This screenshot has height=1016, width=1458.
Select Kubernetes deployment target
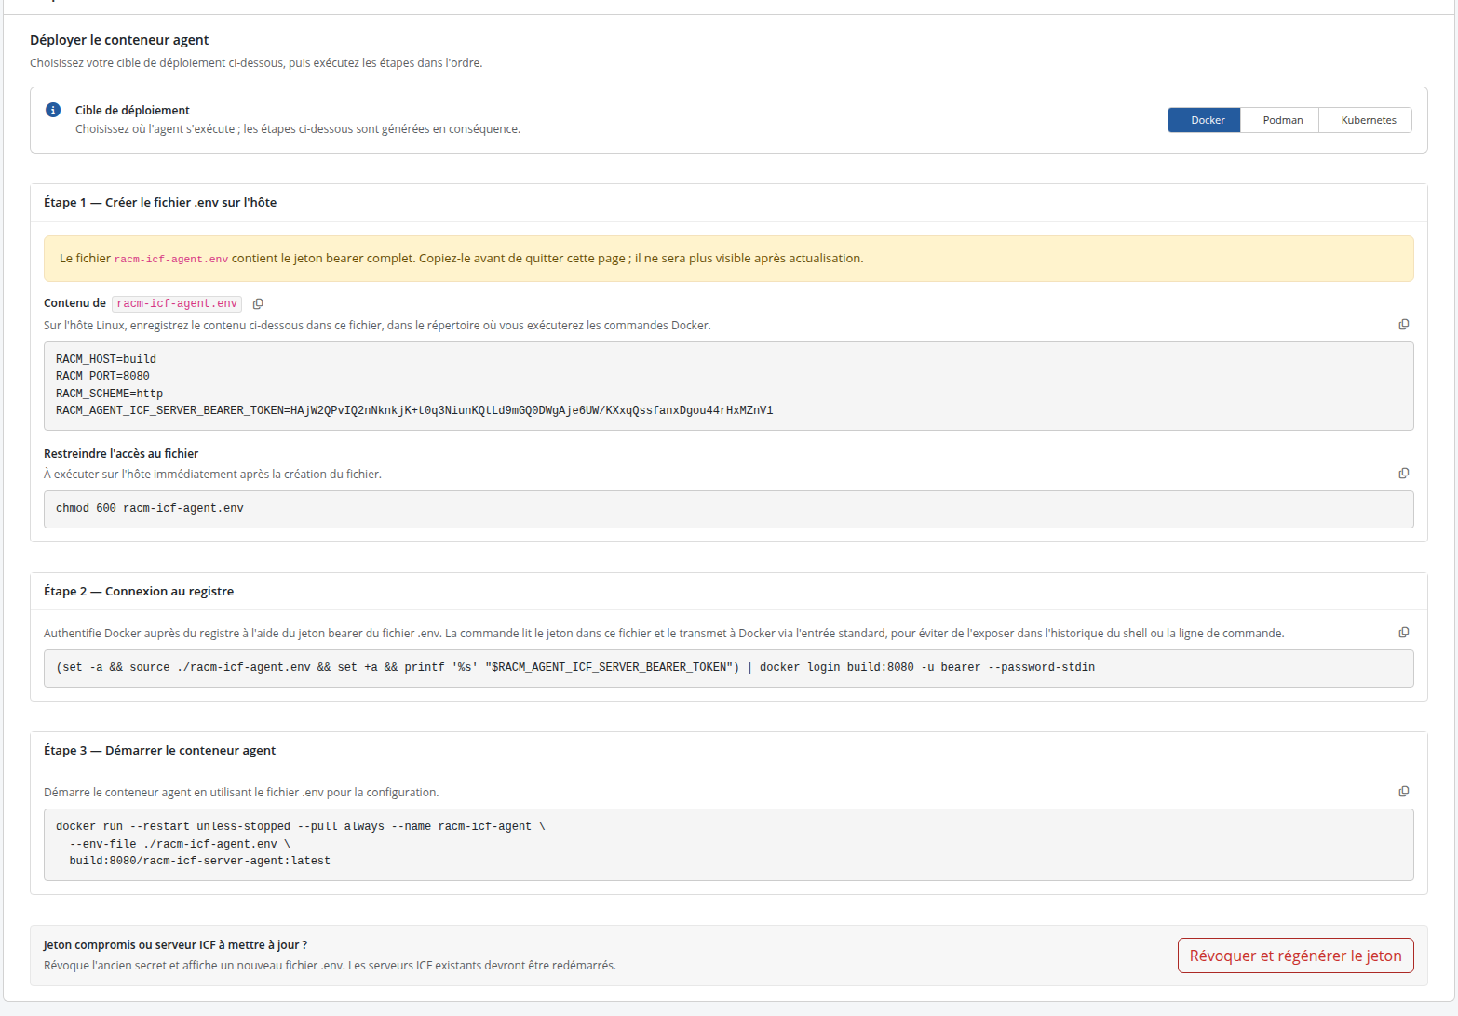pyautogui.click(x=1368, y=120)
